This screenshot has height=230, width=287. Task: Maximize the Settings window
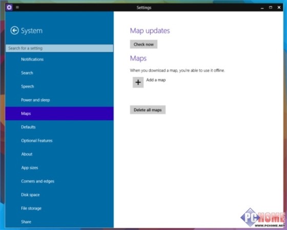click(271, 7)
